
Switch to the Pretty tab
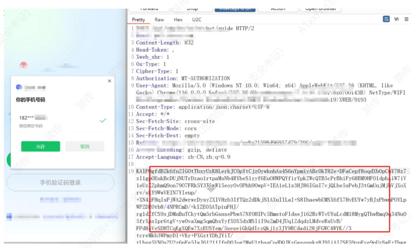point(138,20)
